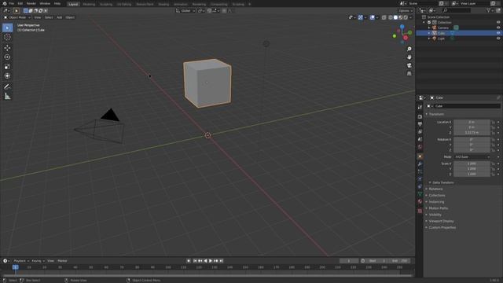Expand the Visibility panel
503x283 pixels.
(x=435, y=215)
